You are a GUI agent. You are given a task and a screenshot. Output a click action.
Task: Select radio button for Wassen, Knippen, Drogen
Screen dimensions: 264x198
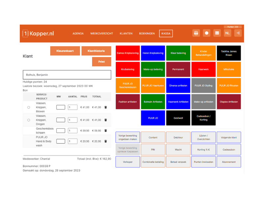[x=29, y=120]
